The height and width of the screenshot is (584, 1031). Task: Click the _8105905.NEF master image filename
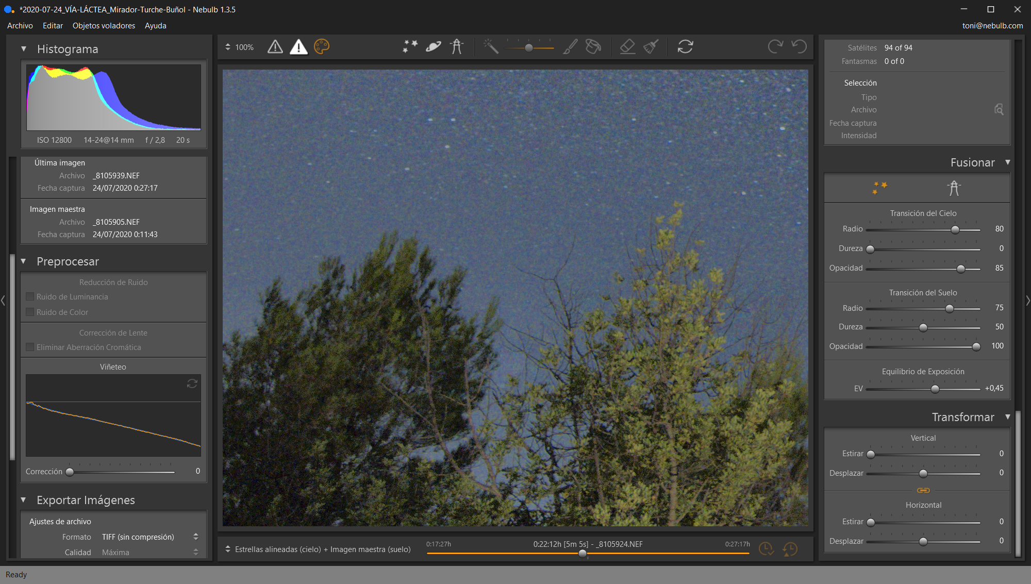click(x=116, y=222)
